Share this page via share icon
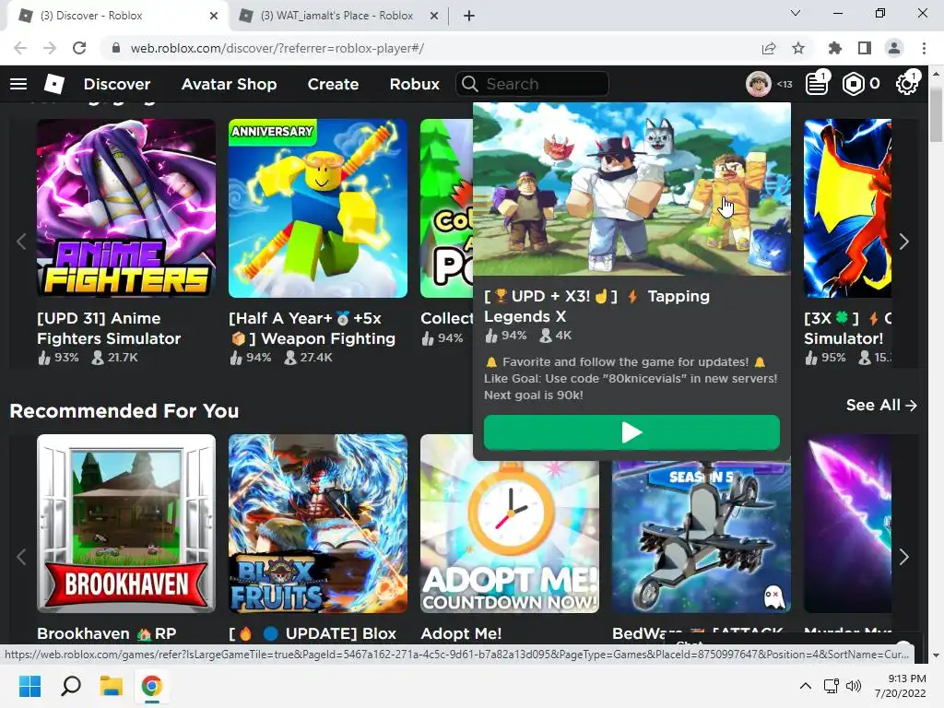 tap(769, 48)
